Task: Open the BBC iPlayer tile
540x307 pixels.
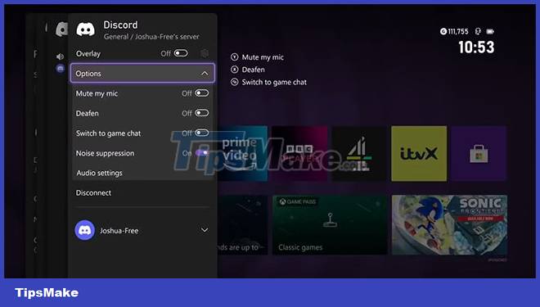Action: (x=299, y=154)
